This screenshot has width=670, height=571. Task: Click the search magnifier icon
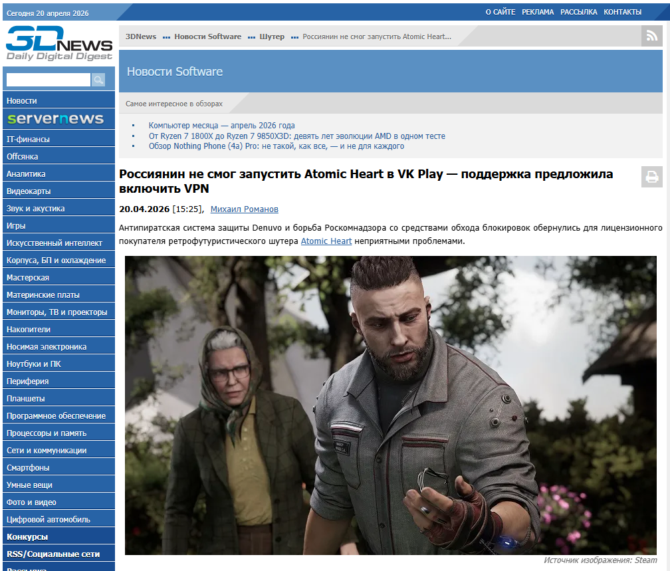[98, 79]
